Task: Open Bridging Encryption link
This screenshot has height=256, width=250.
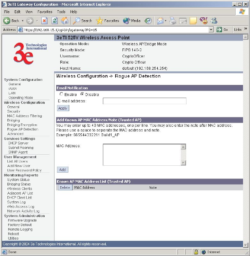Action: [x=22, y=125]
